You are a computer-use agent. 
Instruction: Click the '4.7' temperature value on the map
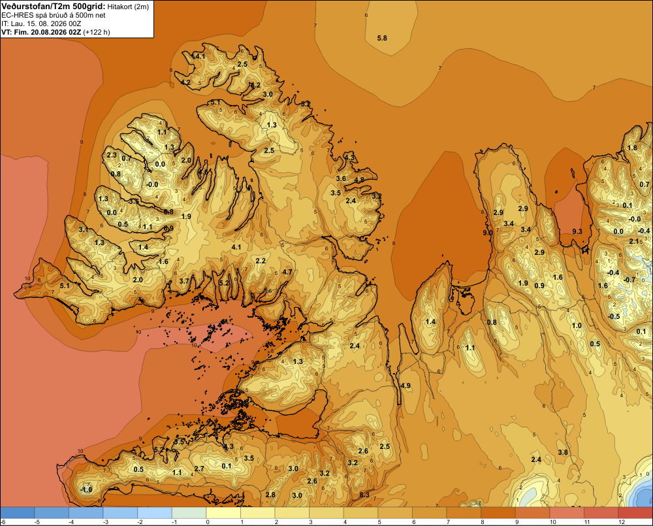tap(287, 272)
